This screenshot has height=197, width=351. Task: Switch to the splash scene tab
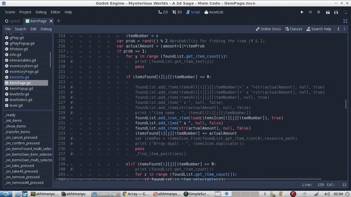pos(13,21)
